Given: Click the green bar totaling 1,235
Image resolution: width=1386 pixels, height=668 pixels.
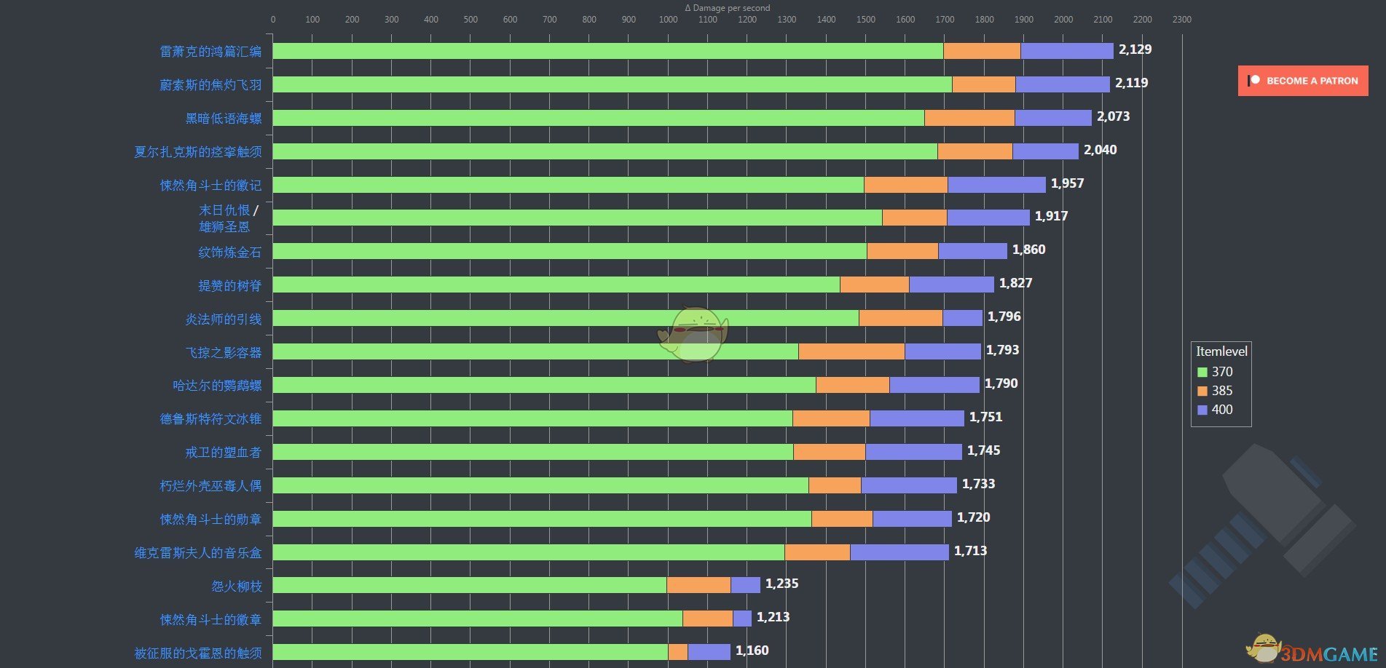Looking at the screenshot, I should pyautogui.click(x=470, y=585).
